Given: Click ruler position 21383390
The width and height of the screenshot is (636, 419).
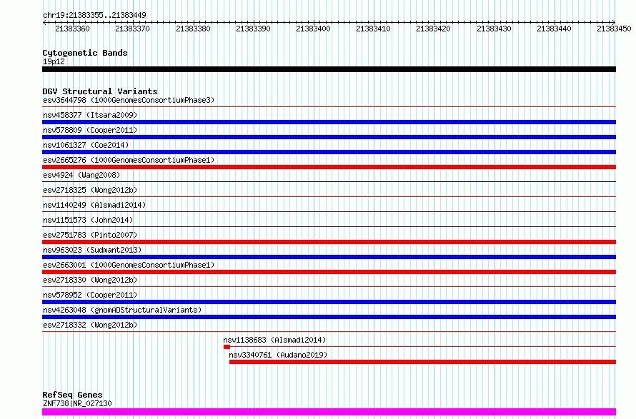Looking at the screenshot, I should point(253,29).
